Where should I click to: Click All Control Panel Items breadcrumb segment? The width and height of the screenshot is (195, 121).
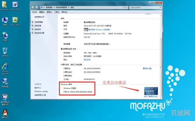[61, 7]
